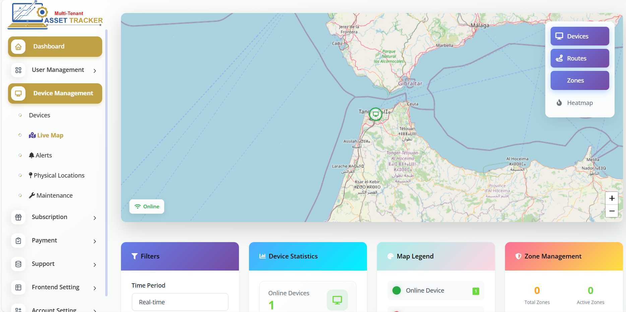Click the device marker on the map
Viewport: 626px width, 312px height.
click(x=376, y=114)
